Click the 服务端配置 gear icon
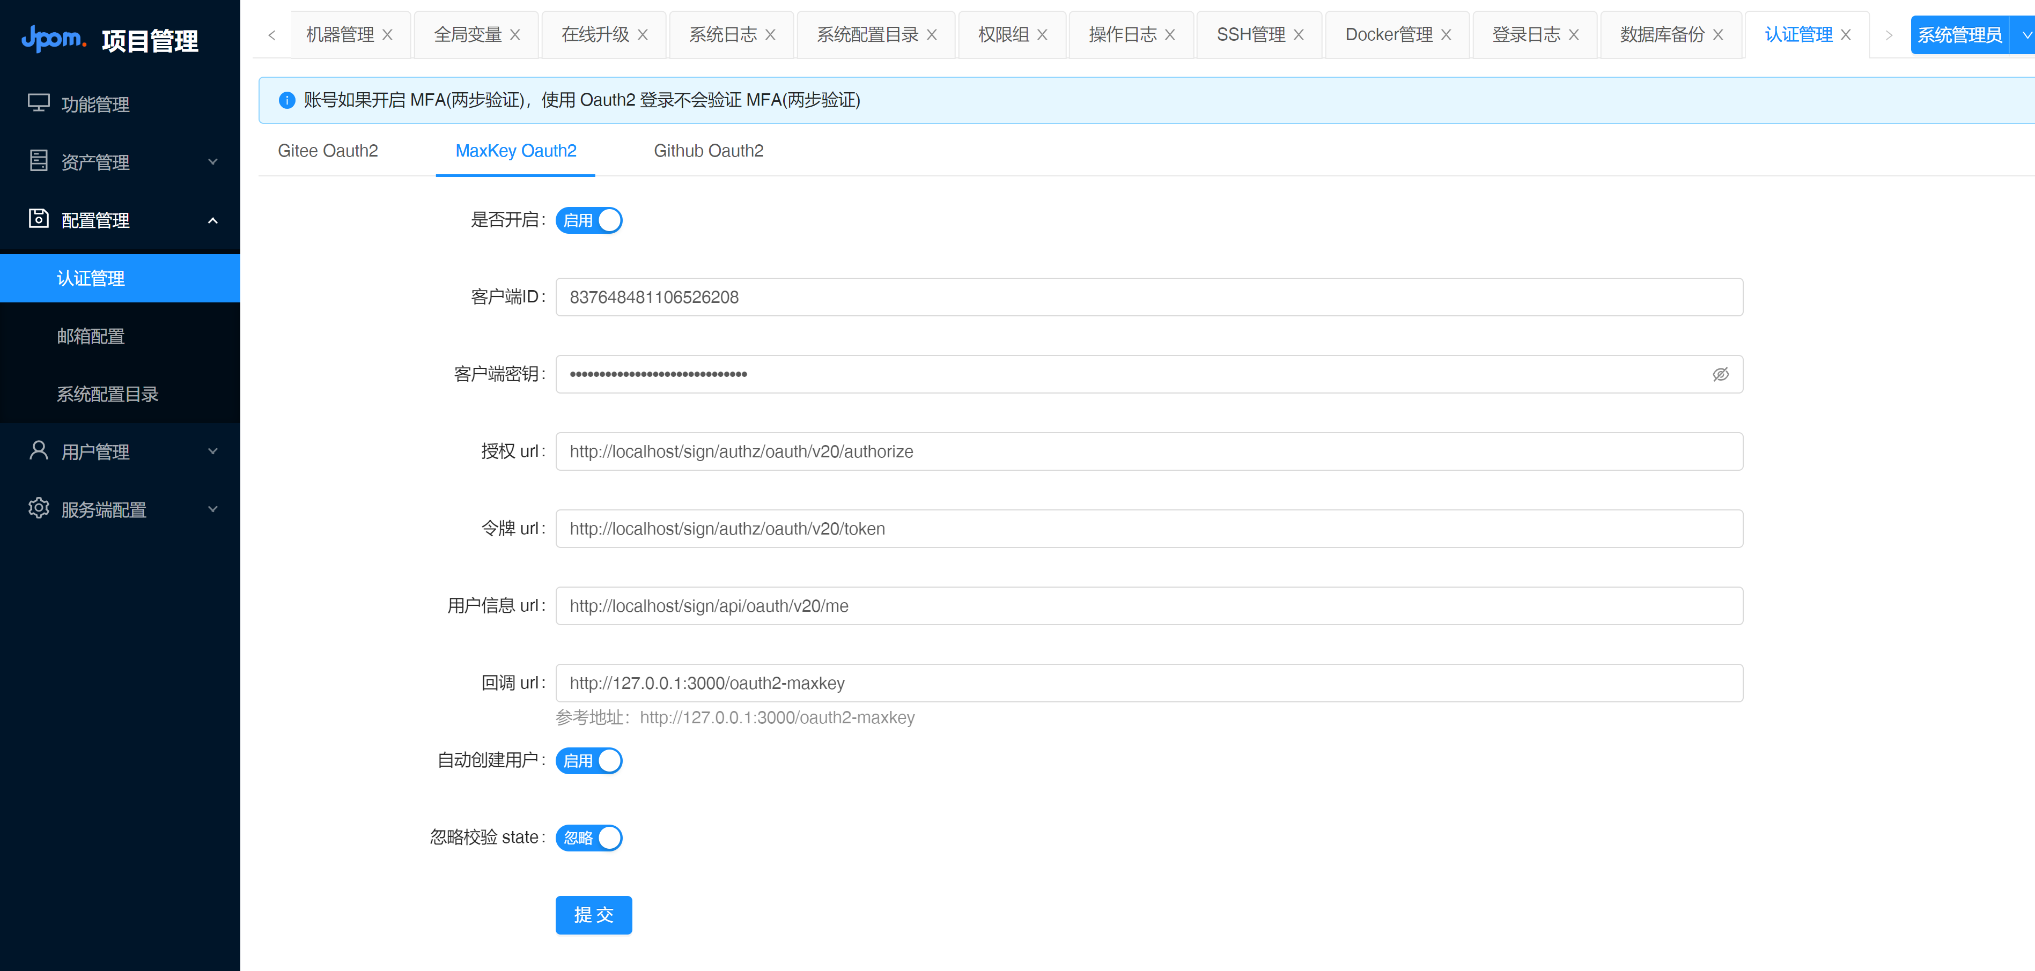Viewport: 2035px width, 971px height. 38,508
